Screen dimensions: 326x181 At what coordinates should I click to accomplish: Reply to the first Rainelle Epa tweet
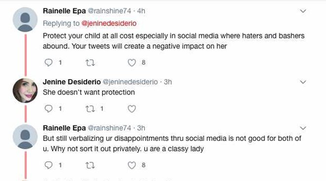tap(48, 62)
